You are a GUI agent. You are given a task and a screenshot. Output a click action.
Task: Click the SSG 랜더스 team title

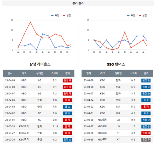(x=116, y=64)
